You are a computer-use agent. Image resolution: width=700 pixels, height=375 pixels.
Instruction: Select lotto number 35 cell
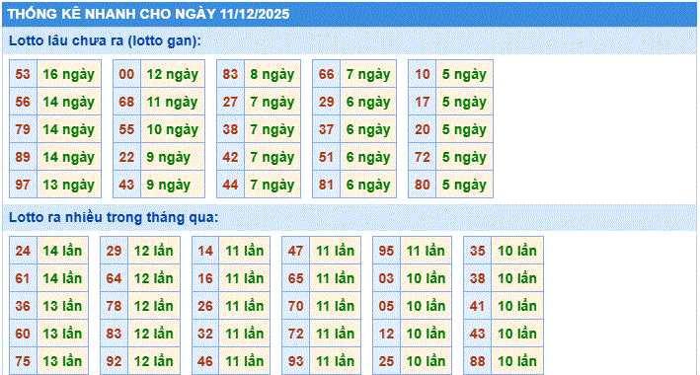pos(477,251)
